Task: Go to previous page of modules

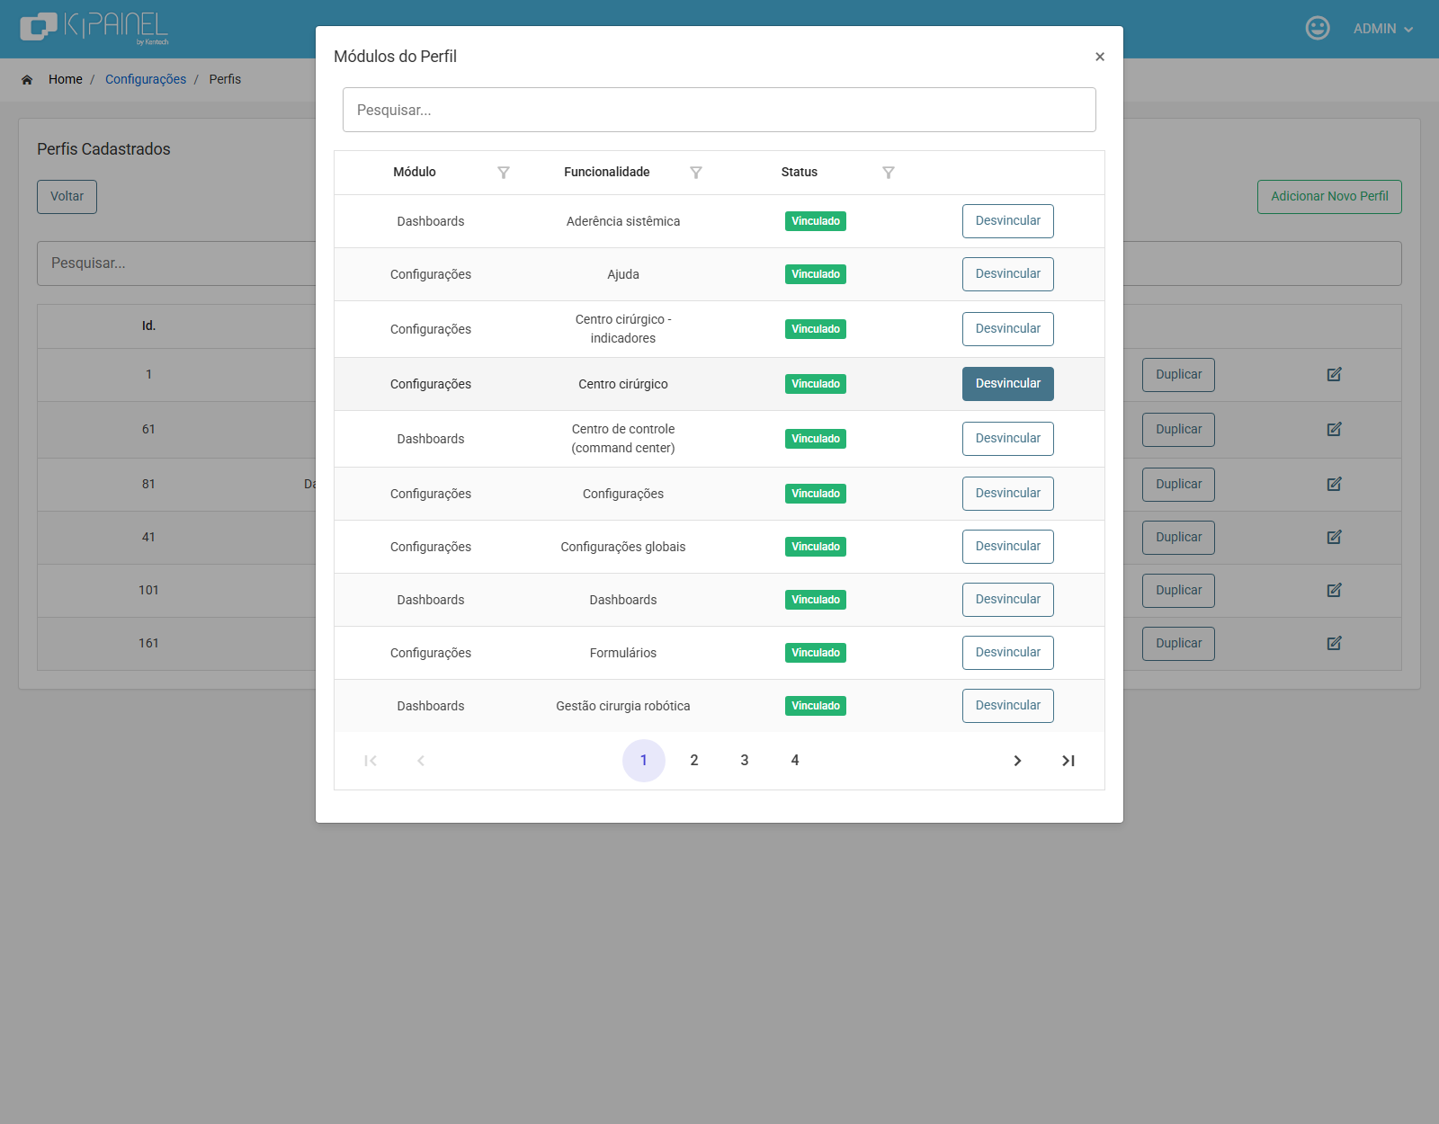Action: (x=421, y=761)
